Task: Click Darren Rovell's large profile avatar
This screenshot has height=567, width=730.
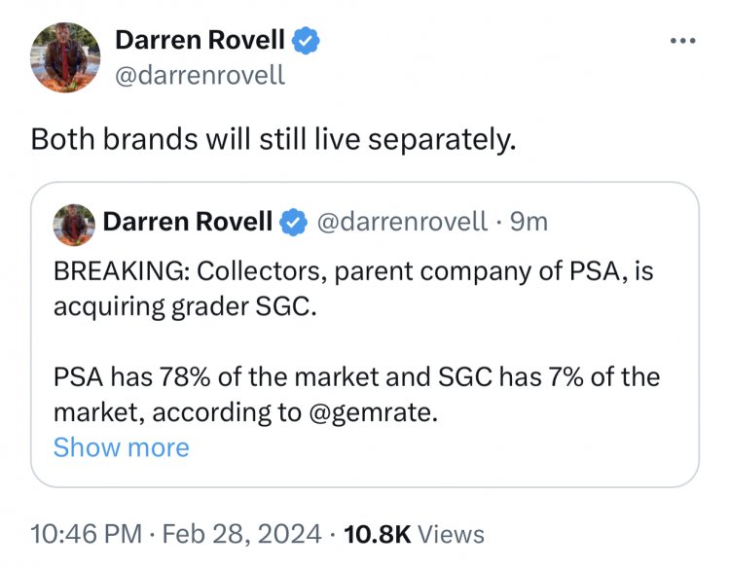Action: coord(65,57)
